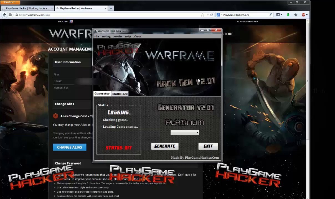Open the 'Hack By PlayGameHacker.Com' link
The height and width of the screenshot is (199, 335).
pos(195,158)
